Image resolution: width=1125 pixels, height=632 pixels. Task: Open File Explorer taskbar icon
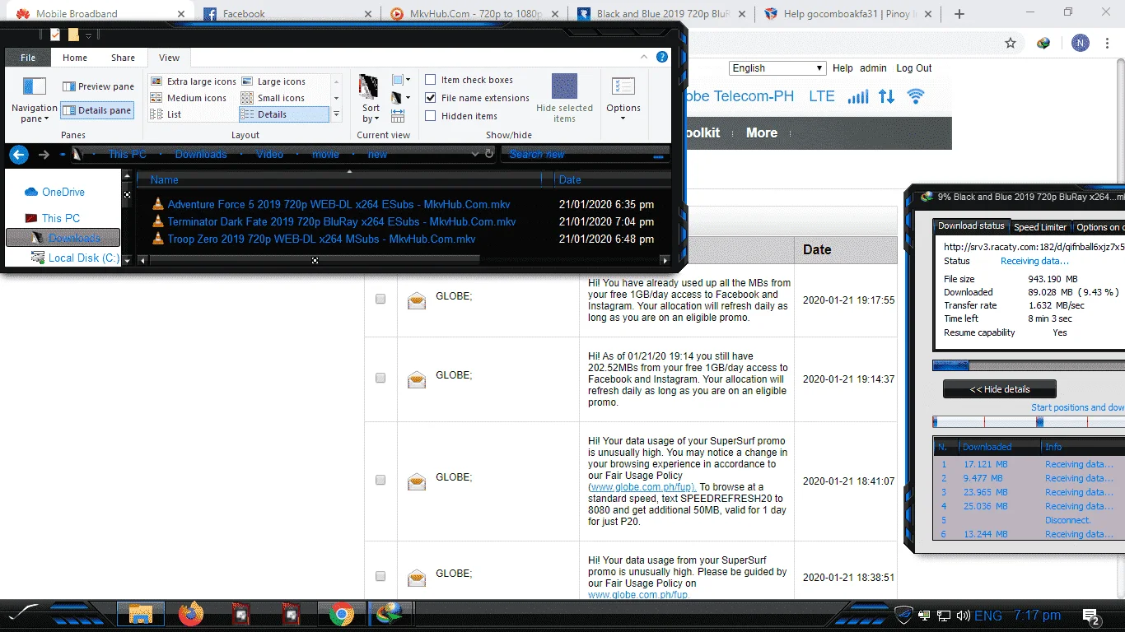[141, 614]
